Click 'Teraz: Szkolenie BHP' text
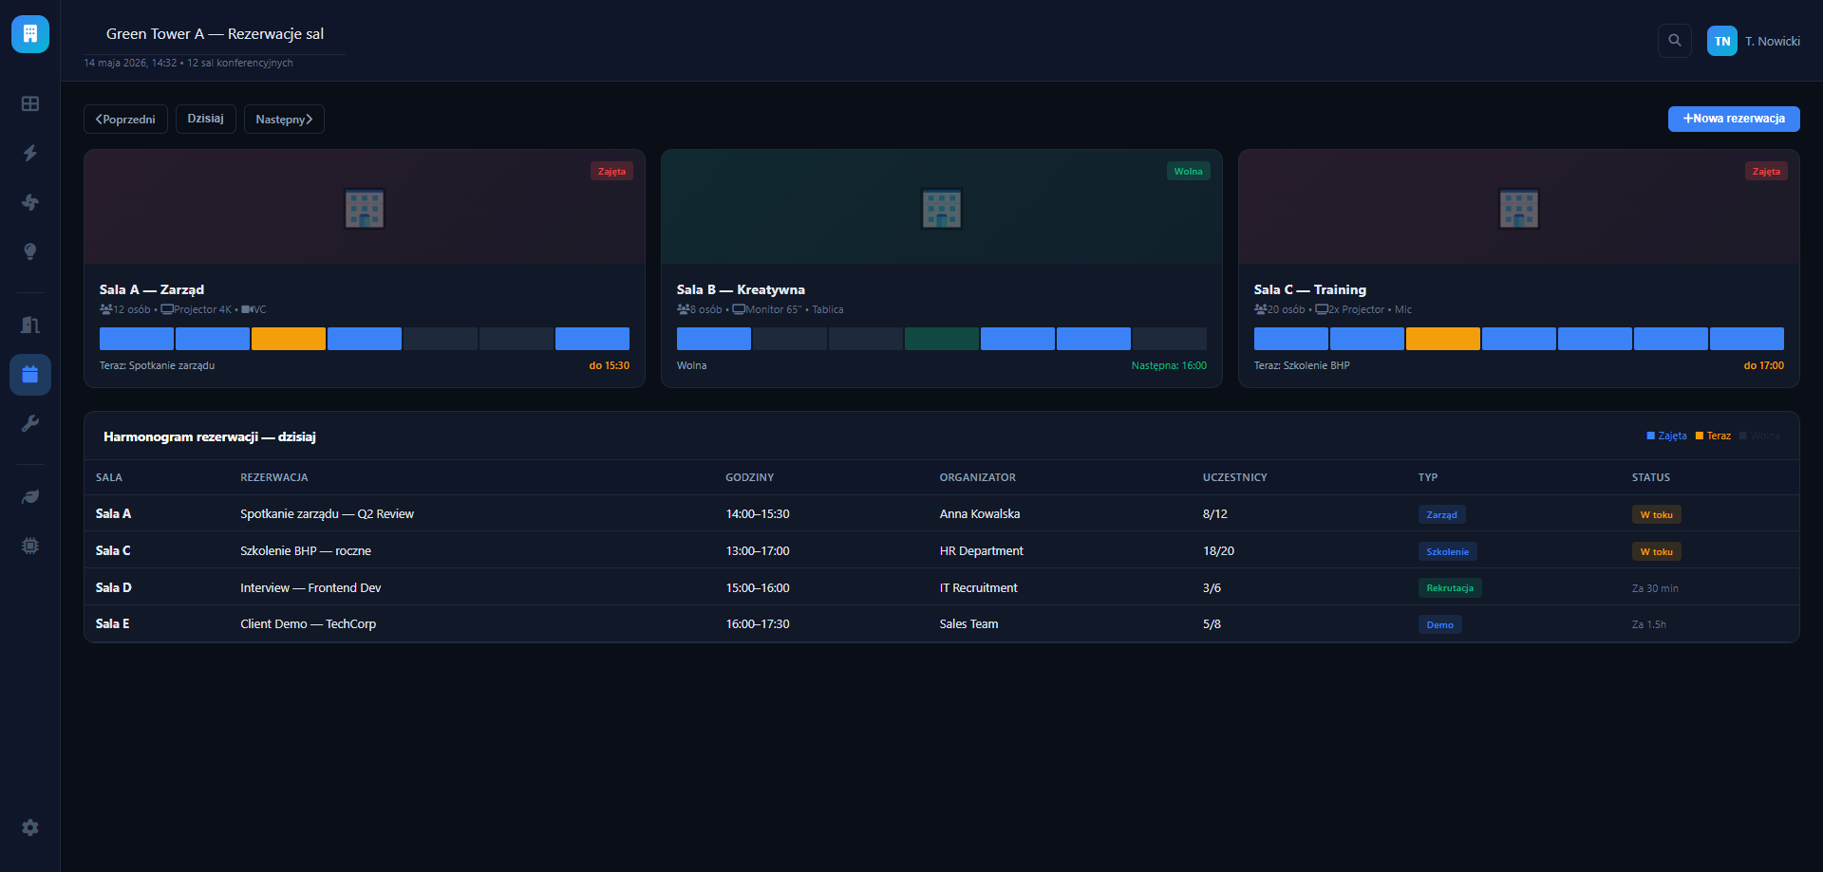The image size is (1823, 872). click(1302, 365)
